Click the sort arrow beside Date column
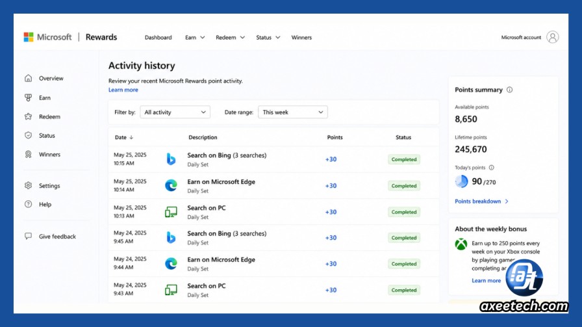Screen dimensions: 582x327 pyautogui.click(x=131, y=137)
